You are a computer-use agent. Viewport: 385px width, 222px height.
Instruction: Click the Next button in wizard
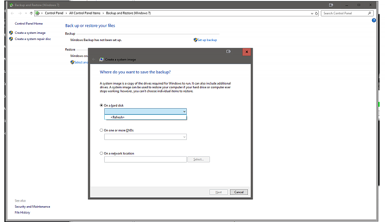tap(219, 192)
